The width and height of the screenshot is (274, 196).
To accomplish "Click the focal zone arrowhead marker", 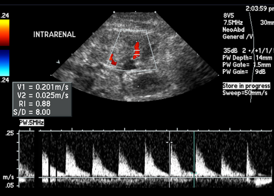I will click(58, 61).
